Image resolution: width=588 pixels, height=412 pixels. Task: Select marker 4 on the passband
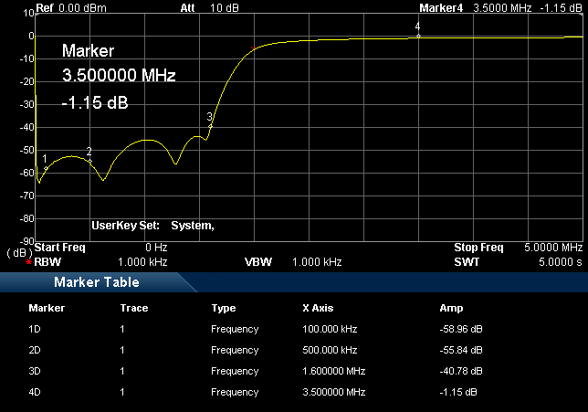pyautogui.click(x=418, y=36)
